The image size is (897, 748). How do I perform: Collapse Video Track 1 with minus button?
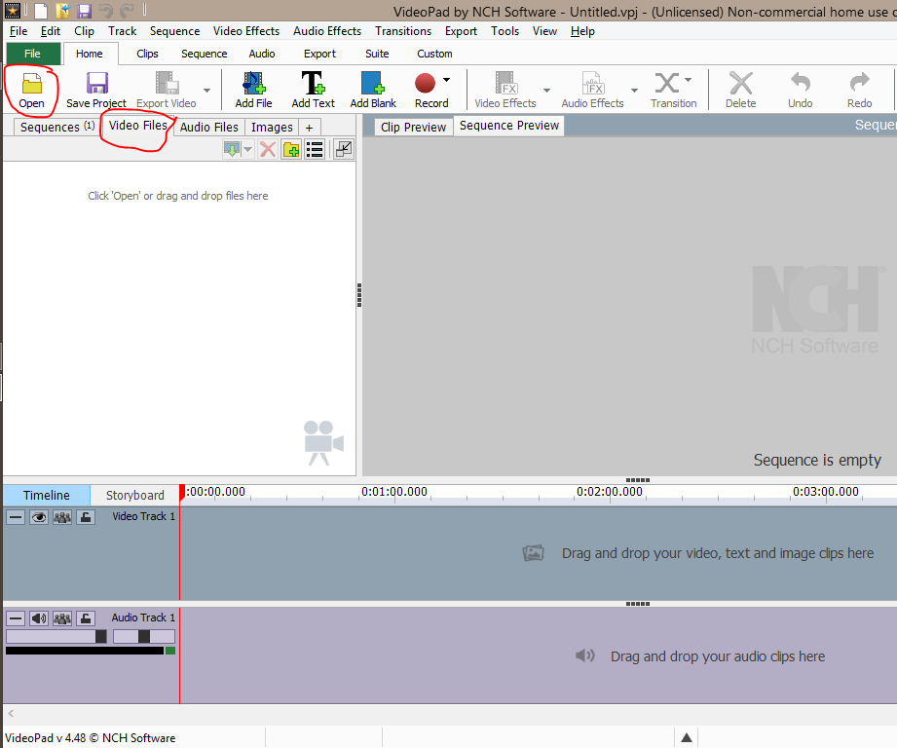coord(16,517)
